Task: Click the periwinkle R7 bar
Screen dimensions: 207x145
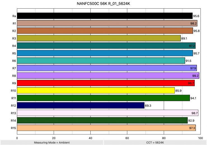Action: [107, 68]
